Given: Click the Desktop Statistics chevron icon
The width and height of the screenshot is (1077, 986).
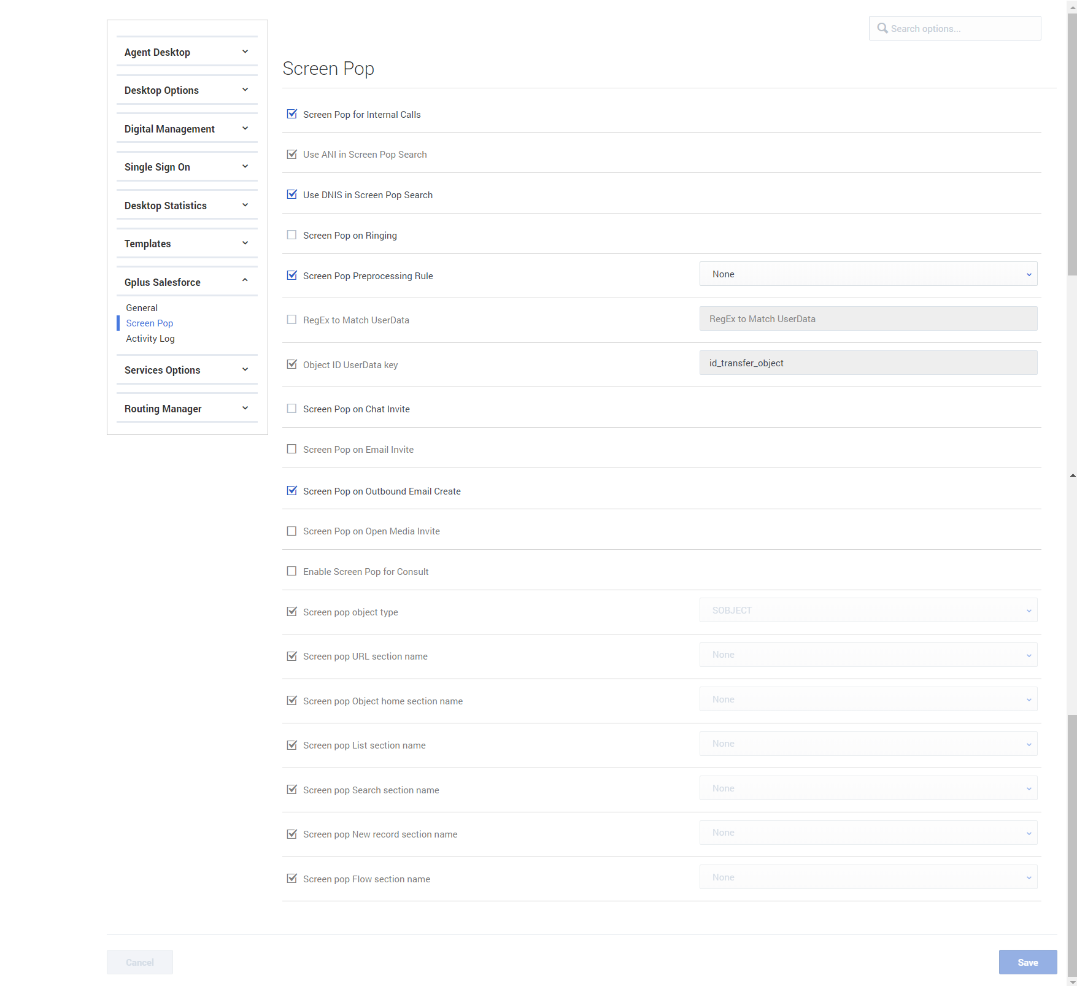Looking at the screenshot, I should pos(245,206).
